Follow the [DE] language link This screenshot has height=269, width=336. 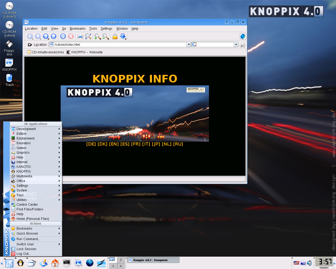(91, 144)
